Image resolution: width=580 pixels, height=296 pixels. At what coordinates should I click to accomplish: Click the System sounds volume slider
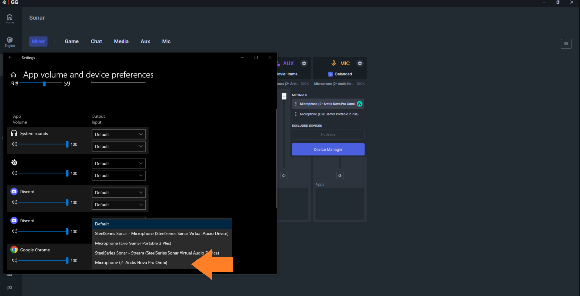(x=43, y=144)
